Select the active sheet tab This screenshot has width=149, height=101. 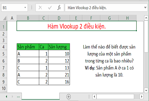(x=41, y=96)
